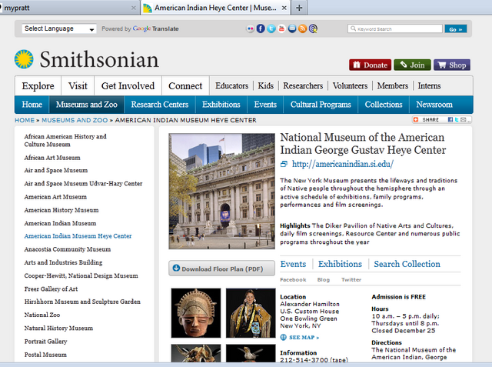The width and height of the screenshot is (492, 367).
Task: Click MUSEUMS AND ZOO breadcrumb
Action: pyautogui.click(x=75, y=120)
